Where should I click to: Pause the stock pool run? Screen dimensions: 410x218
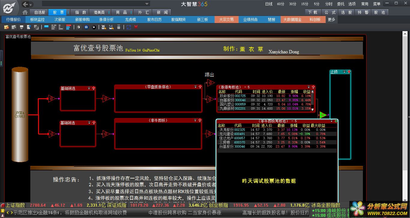tap(86, 27)
